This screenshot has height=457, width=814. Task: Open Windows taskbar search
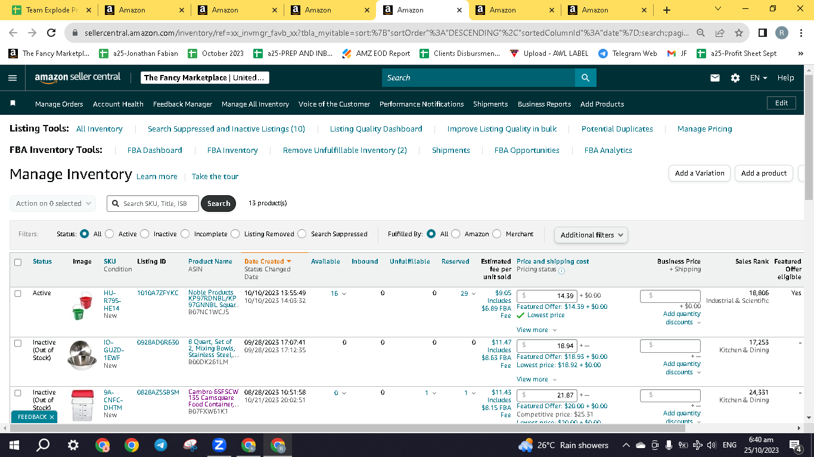click(x=43, y=445)
